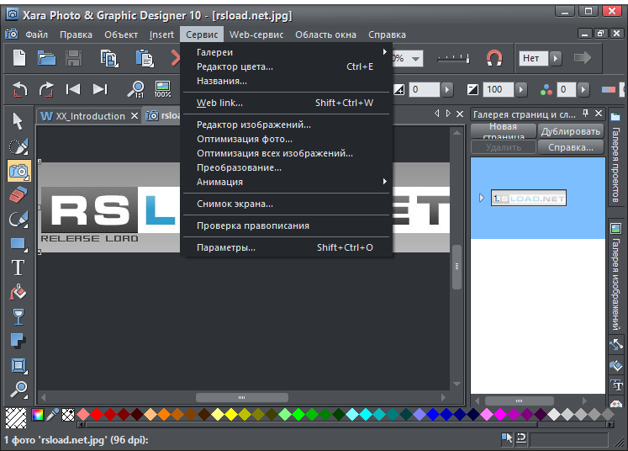Click the Дублировать button
The height and width of the screenshot is (451, 628).
(x=571, y=131)
